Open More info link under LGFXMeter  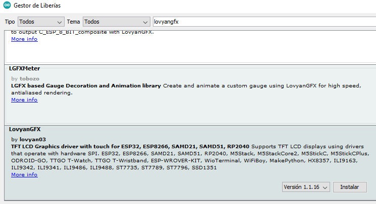pyautogui.click(x=24, y=99)
